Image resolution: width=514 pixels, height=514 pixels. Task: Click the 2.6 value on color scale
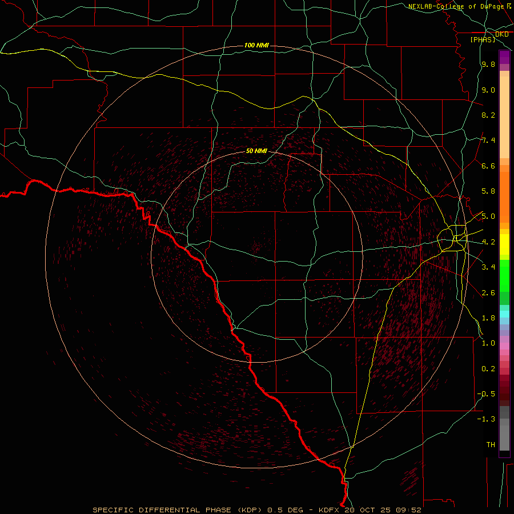point(488,293)
